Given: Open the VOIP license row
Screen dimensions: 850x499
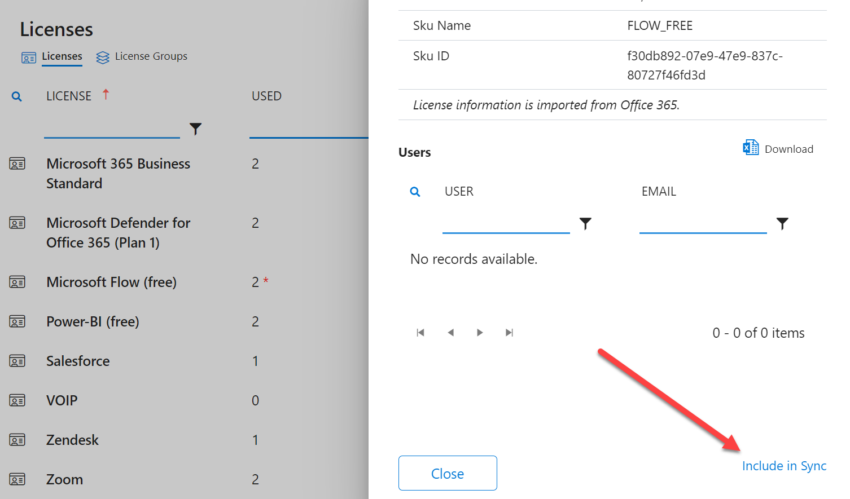Looking at the screenshot, I should click(62, 400).
